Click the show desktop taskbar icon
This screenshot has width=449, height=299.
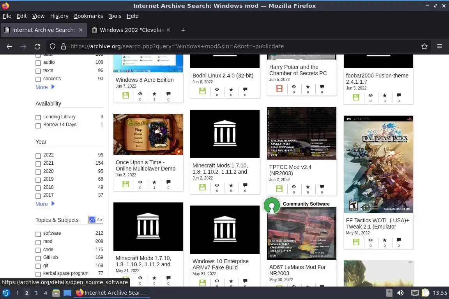pos(67,293)
